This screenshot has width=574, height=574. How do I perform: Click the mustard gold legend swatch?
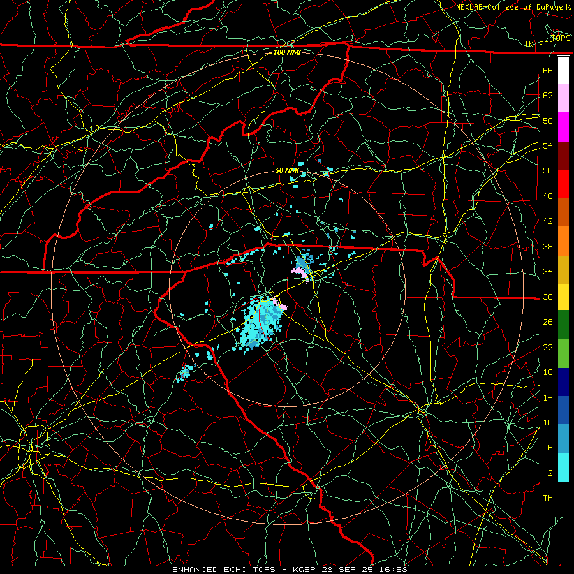tap(563, 270)
